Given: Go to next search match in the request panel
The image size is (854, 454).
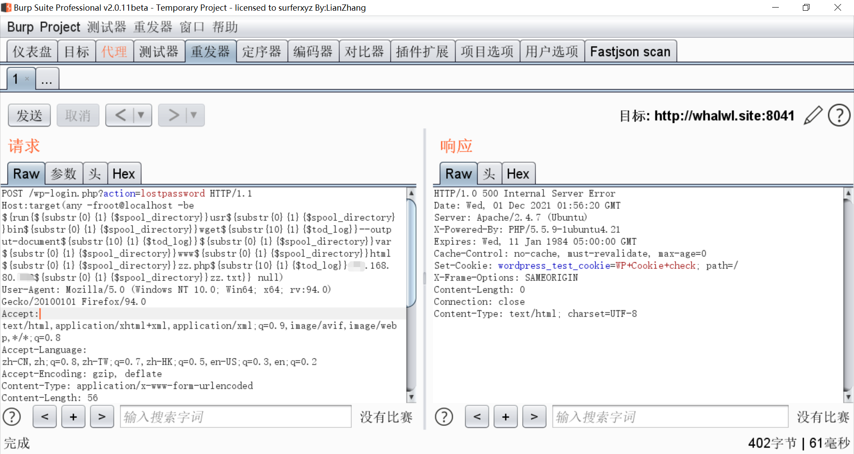Looking at the screenshot, I should 102,417.
